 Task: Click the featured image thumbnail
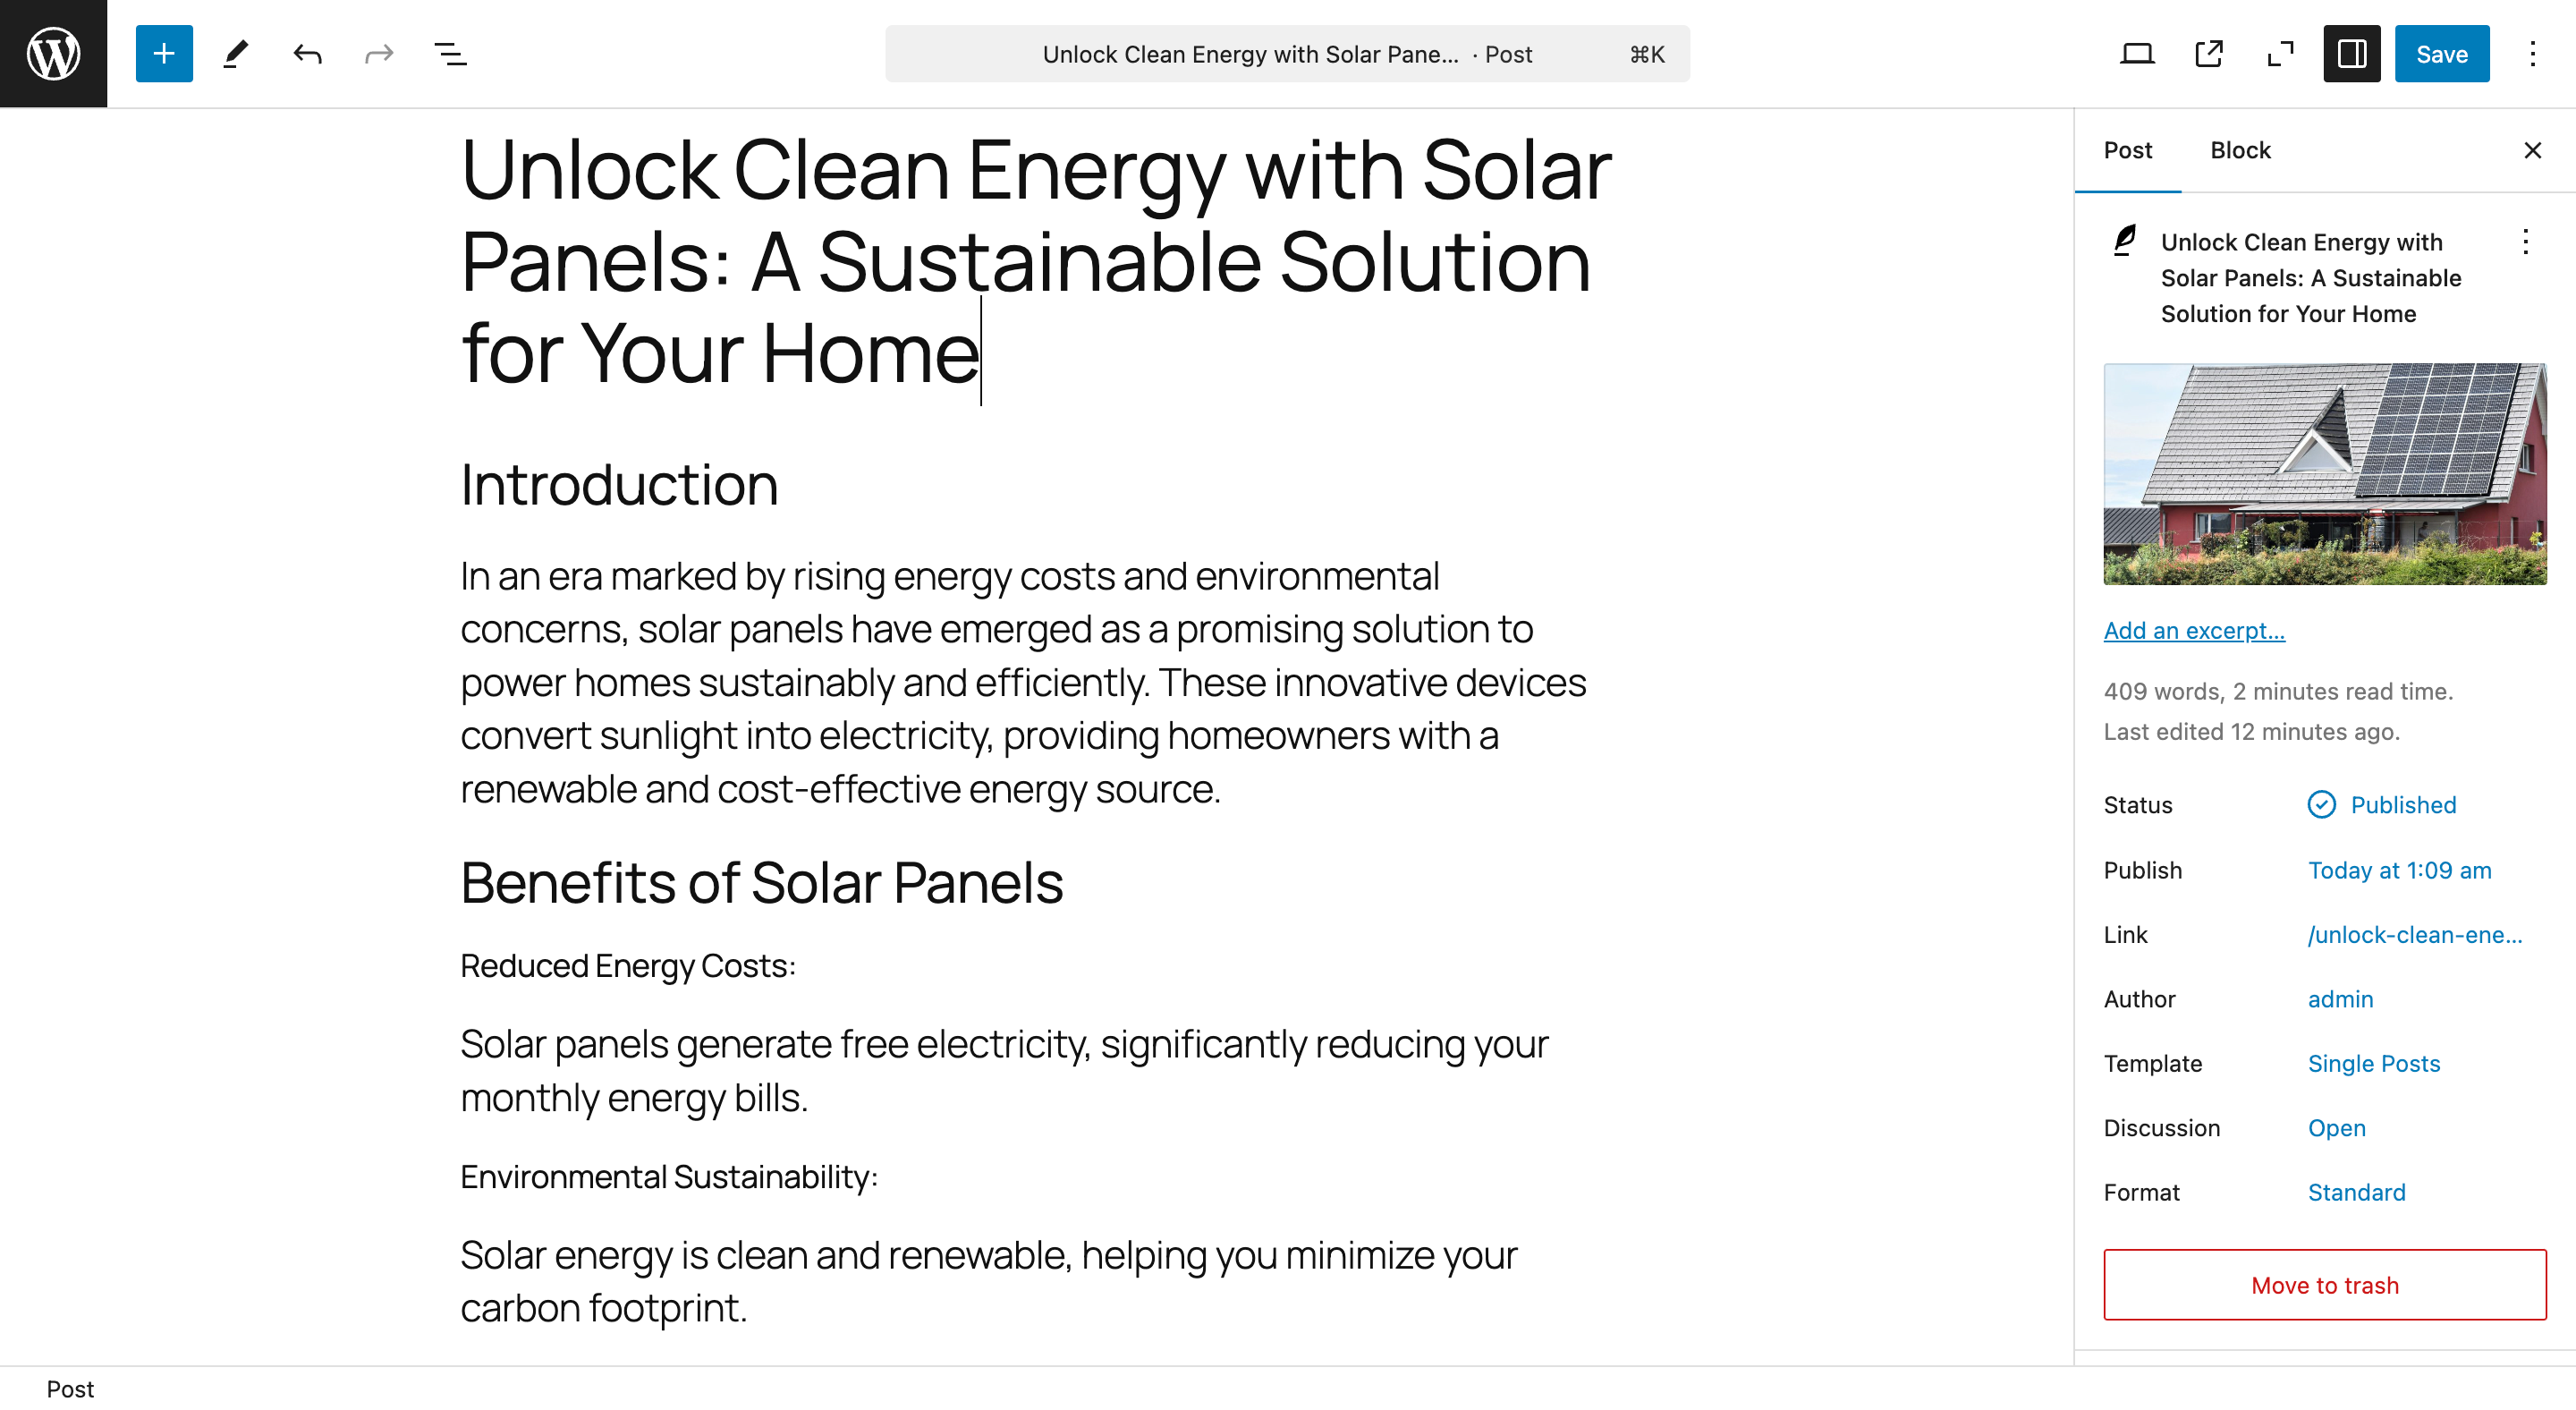(x=2324, y=474)
